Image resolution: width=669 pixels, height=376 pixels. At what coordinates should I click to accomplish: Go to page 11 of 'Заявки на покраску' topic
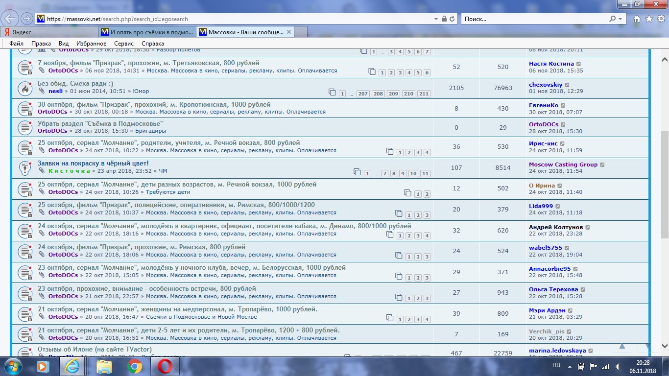(x=425, y=174)
